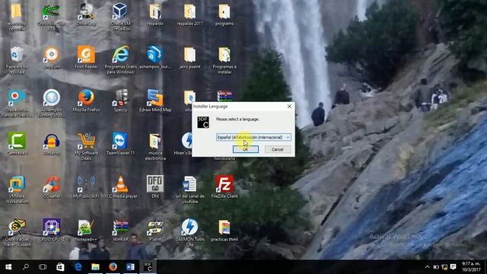Click OK in the Installer Language dialog

(245, 149)
